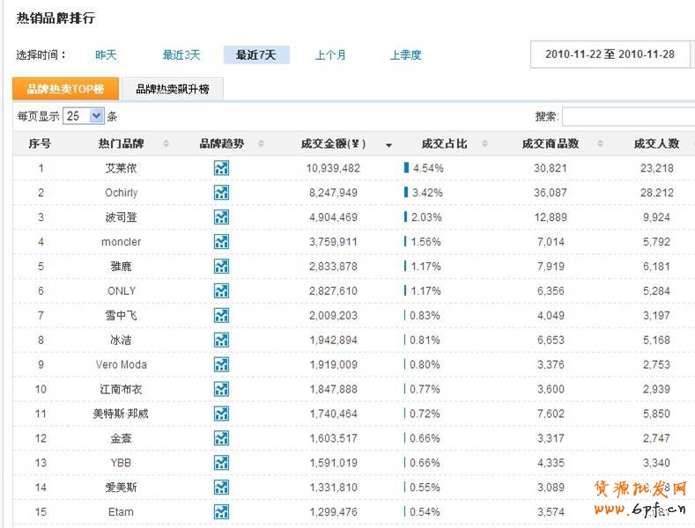Click brand name 江南布衣

click(x=121, y=389)
